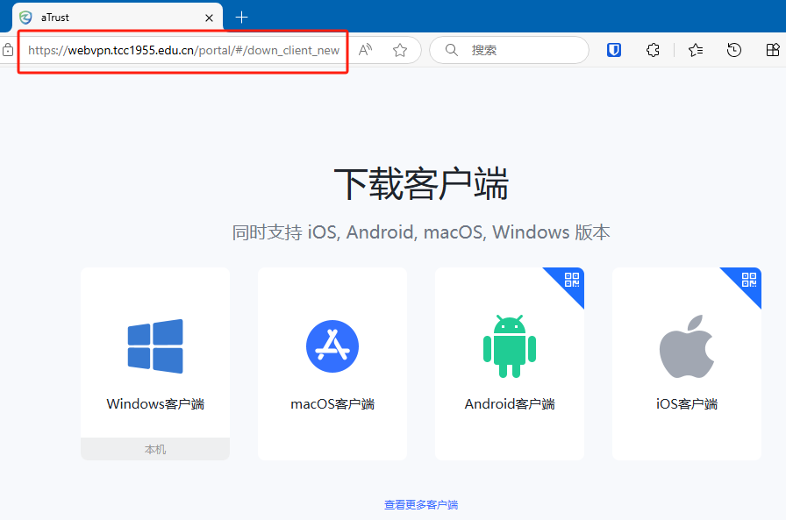The width and height of the screenshot is (786, 520).
Task: Click the green Android robot icon
Action: (x=510, y=346)
